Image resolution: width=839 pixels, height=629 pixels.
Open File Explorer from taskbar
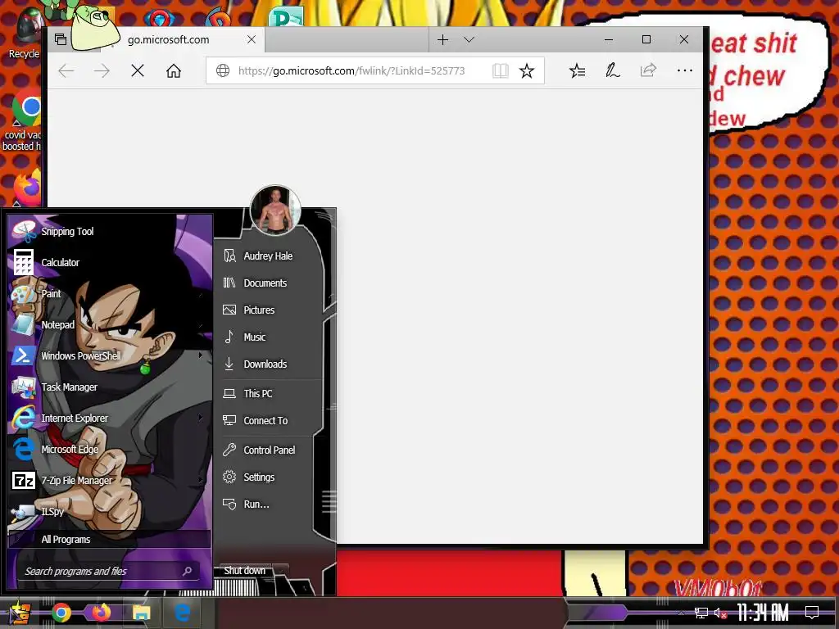141,613
